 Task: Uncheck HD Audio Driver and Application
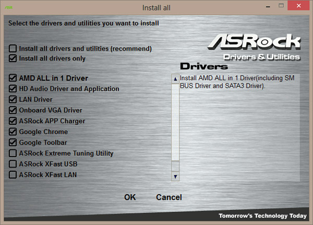[13, 89]
